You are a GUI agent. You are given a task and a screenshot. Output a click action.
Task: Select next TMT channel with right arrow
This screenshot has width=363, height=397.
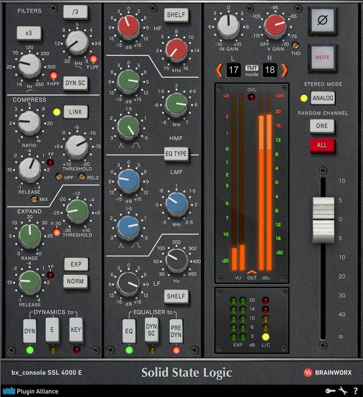tap(284, 70)
